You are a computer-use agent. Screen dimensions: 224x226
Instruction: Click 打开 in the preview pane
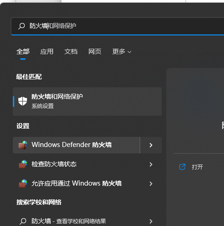tap(197, 167)
